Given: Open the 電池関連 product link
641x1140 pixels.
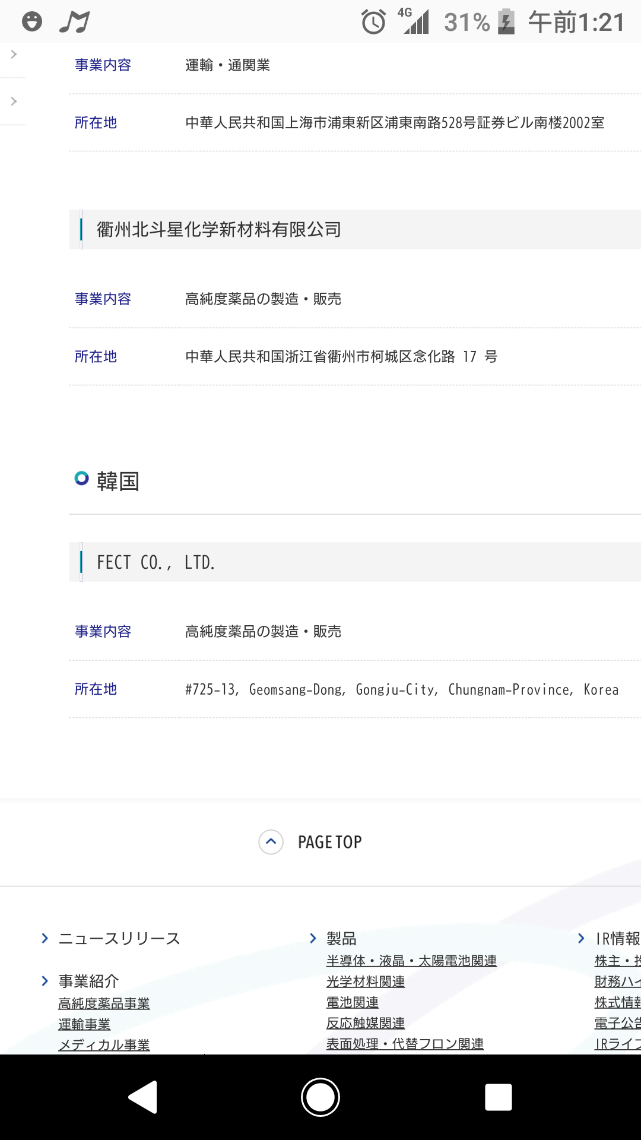Looking at the screenshot, I should (x=353, y=1002).
